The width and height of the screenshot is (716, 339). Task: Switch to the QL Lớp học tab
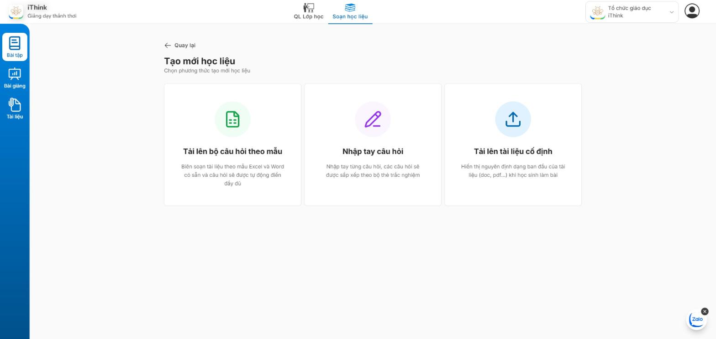tap(309, 11)
